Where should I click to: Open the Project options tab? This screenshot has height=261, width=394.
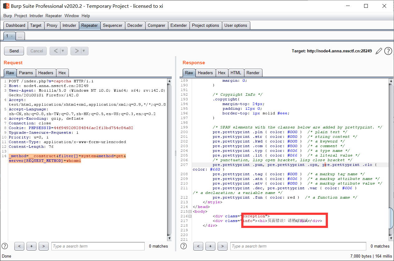click(x=206, y=26)
